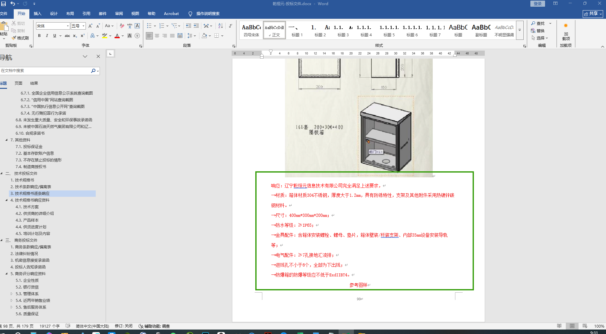Image resolution: width=606 pixels, height=334 pixels.
Task: Click the 共享 share button
Action: pos(593,14)
